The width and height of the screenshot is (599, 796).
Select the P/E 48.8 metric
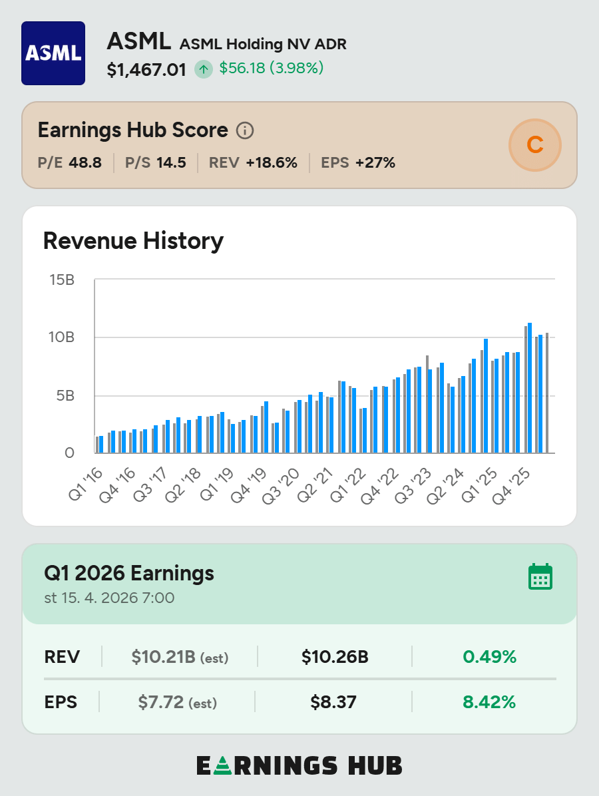point(70,162)
